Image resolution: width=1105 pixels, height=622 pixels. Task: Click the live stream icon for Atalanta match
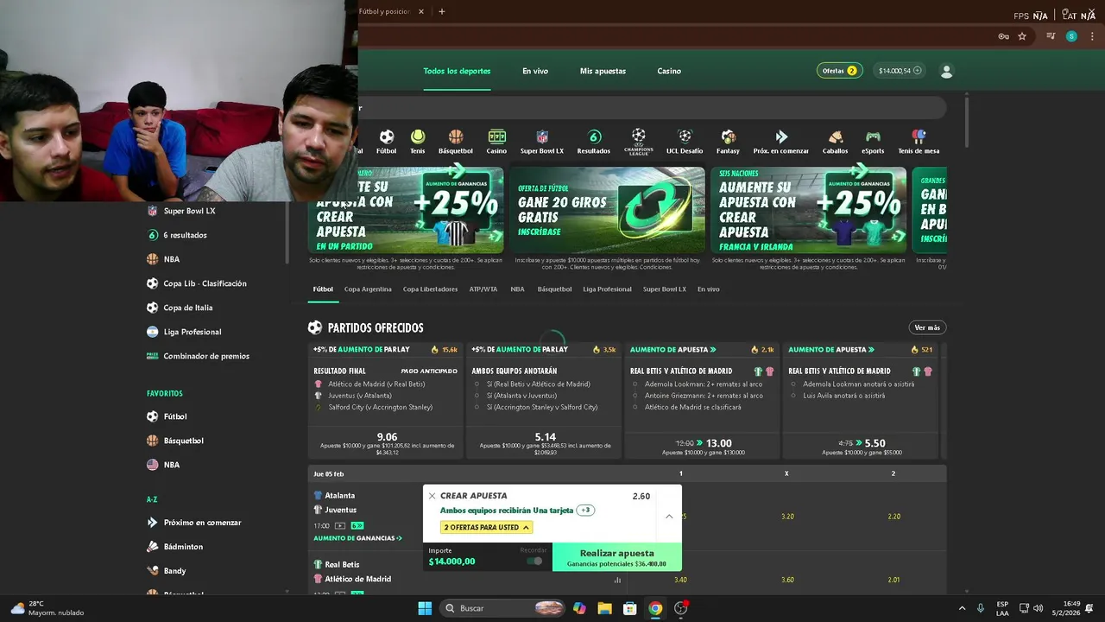tap(340, 525)
